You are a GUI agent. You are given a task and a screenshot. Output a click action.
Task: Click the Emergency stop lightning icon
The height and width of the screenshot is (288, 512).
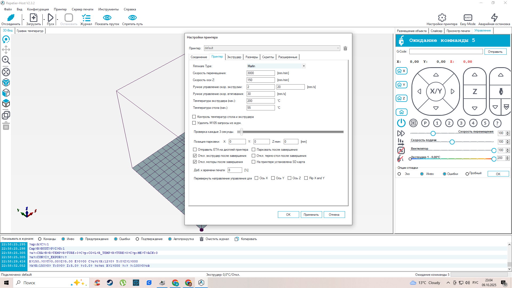pyautogui.click(x=494, y=18)
